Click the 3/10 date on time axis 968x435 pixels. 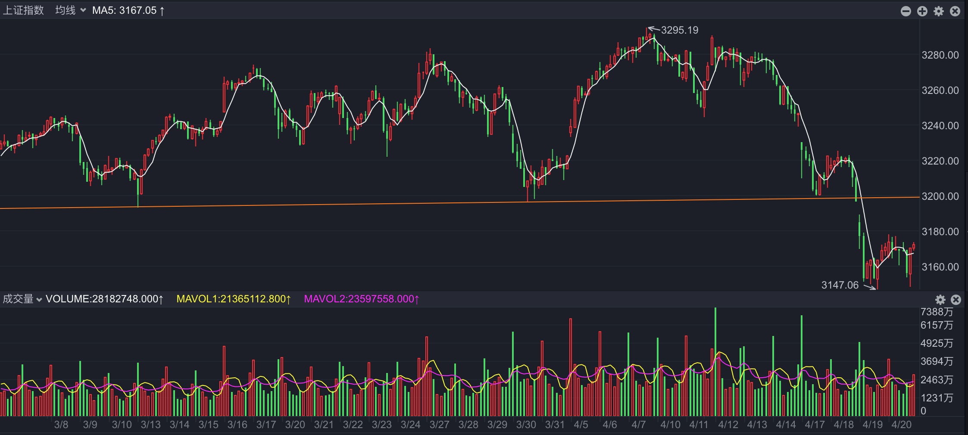(x=122, y=425)
